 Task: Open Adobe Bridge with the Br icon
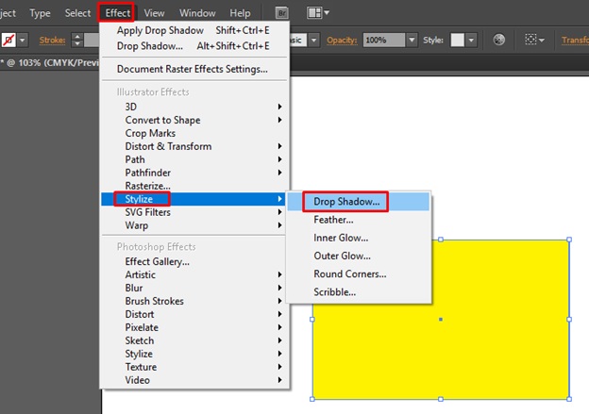point(283,13)
